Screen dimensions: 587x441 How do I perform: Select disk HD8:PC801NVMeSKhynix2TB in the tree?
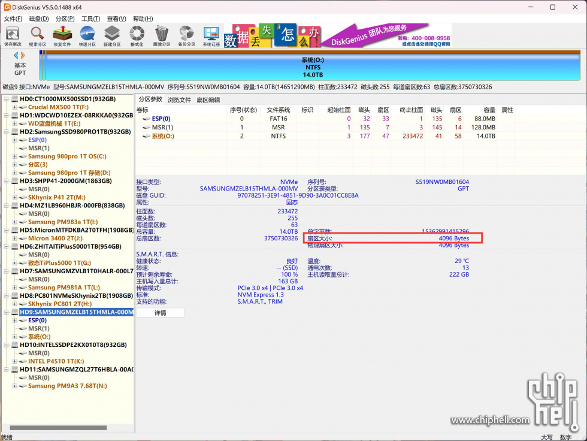pos(77,296)
